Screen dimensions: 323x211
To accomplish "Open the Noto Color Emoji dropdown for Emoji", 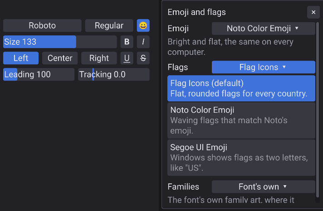I will click(x=263, y=29).
